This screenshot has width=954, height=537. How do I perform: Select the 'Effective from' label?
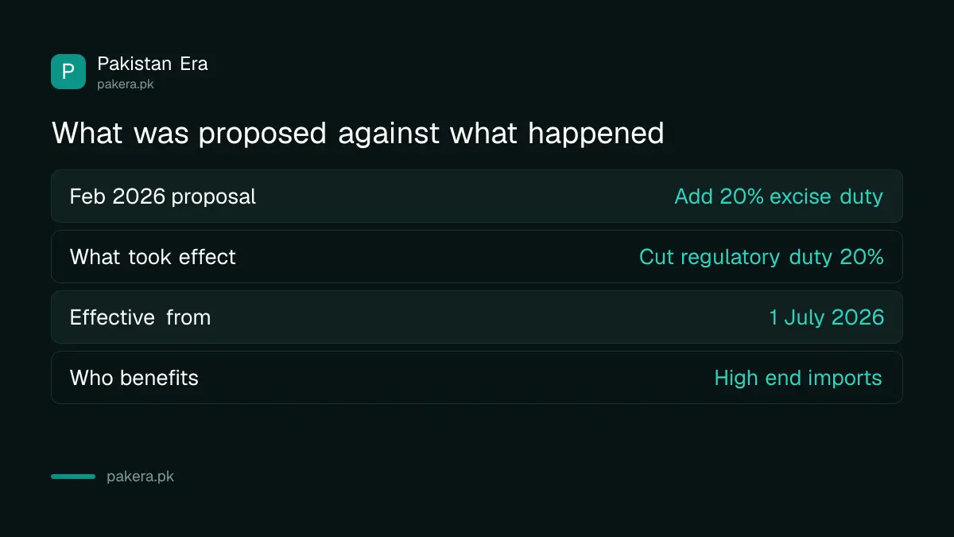140,317
